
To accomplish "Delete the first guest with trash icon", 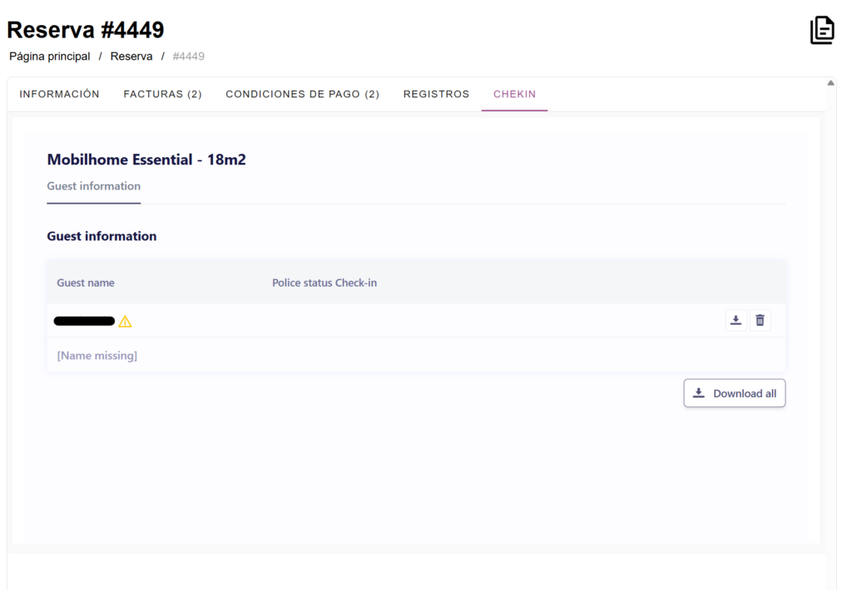I will pos(760,321).
